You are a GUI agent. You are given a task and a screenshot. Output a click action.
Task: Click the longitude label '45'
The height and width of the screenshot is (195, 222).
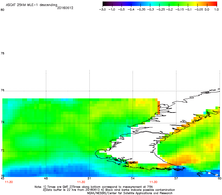(2, 178)
